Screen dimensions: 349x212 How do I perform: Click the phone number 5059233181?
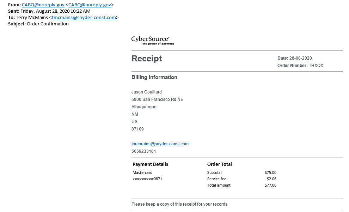[144, 151]
